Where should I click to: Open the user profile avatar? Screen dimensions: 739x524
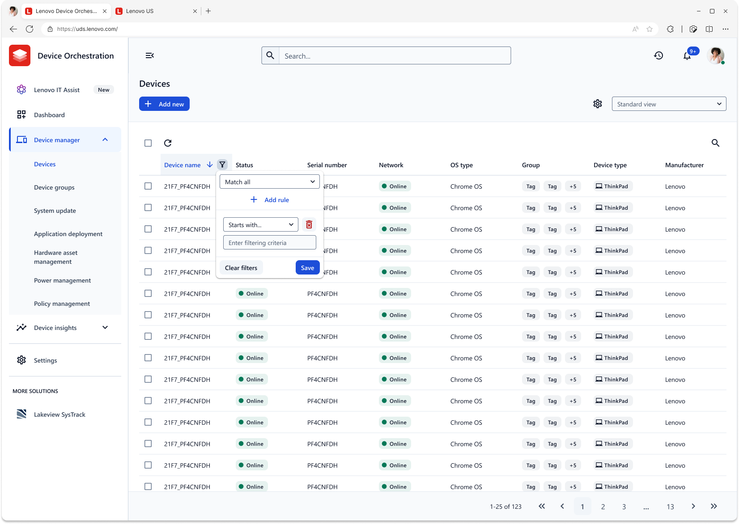click(716, 55)
